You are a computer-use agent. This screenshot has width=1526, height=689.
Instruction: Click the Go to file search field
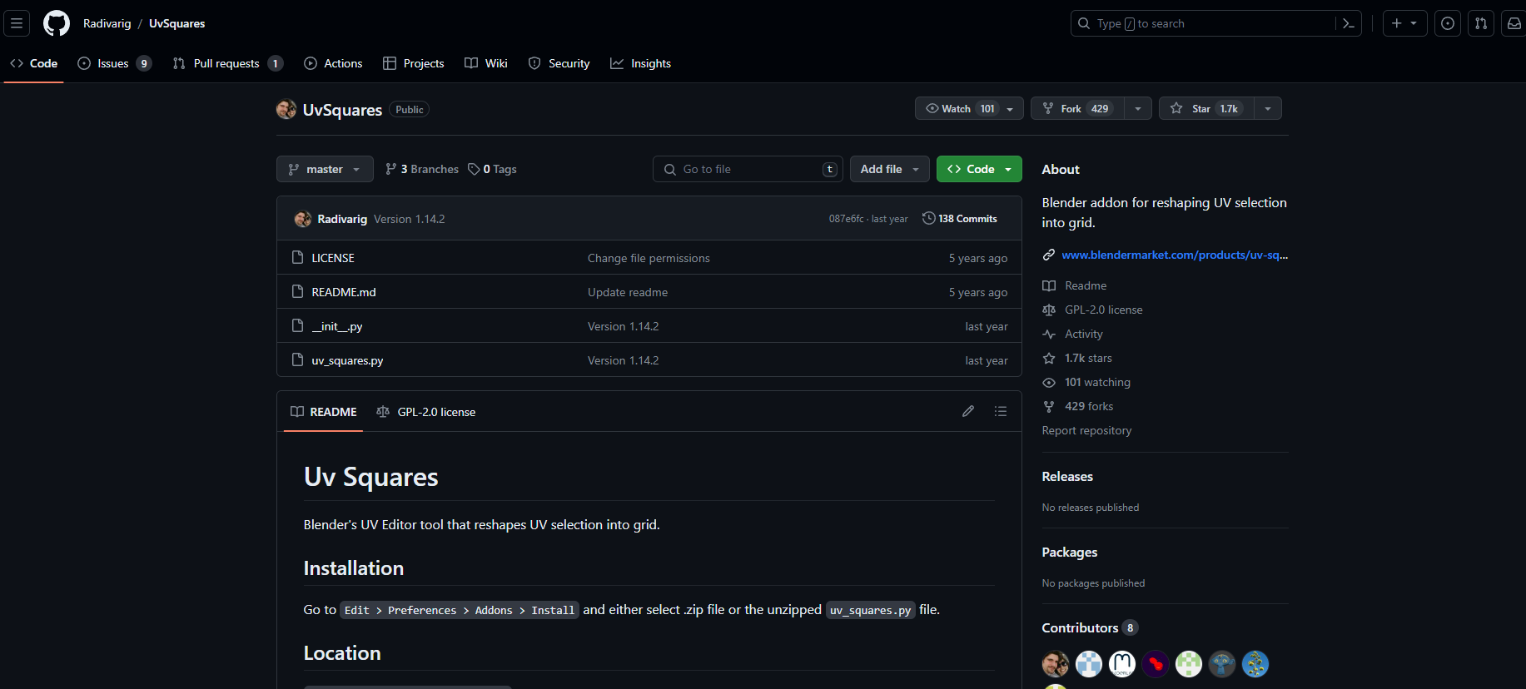point(748,169)
